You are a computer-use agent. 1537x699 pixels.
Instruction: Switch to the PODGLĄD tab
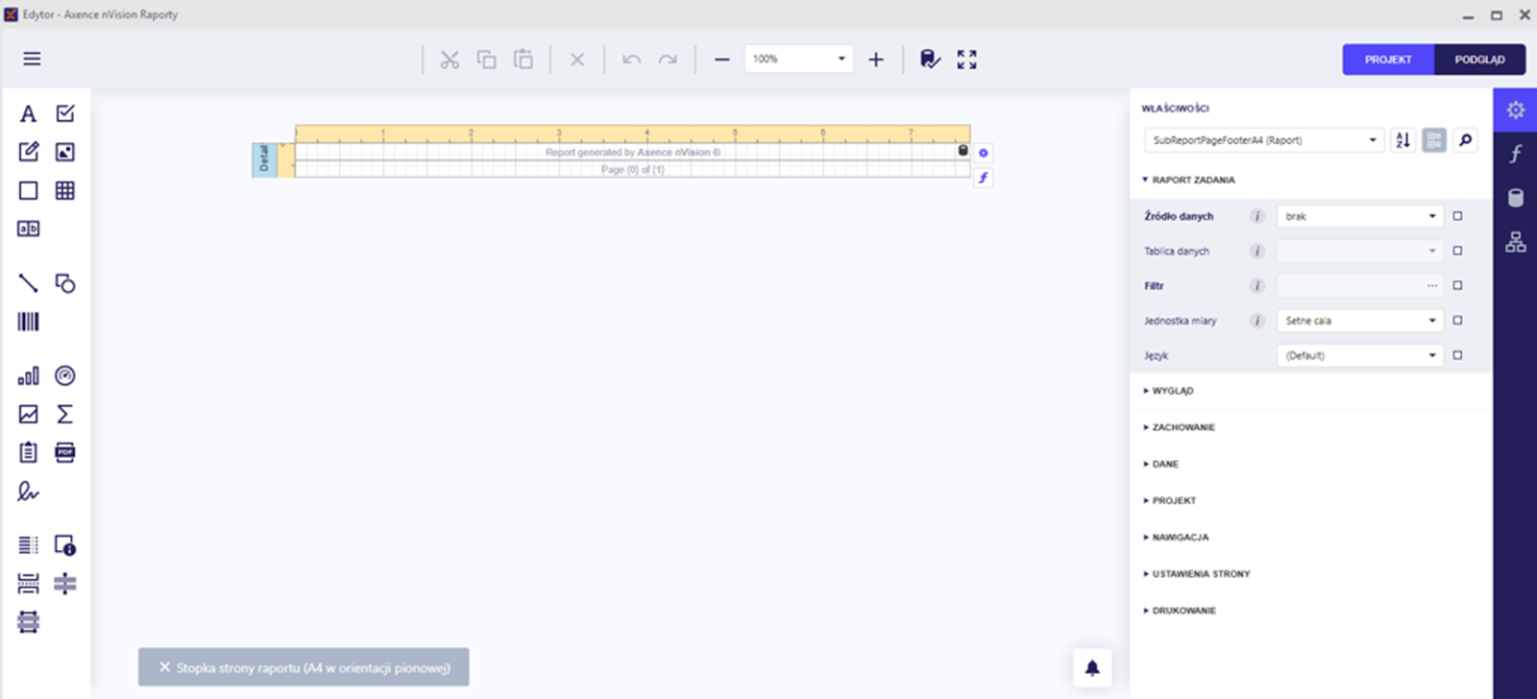pyautogui.click(x=1479, y=60)
